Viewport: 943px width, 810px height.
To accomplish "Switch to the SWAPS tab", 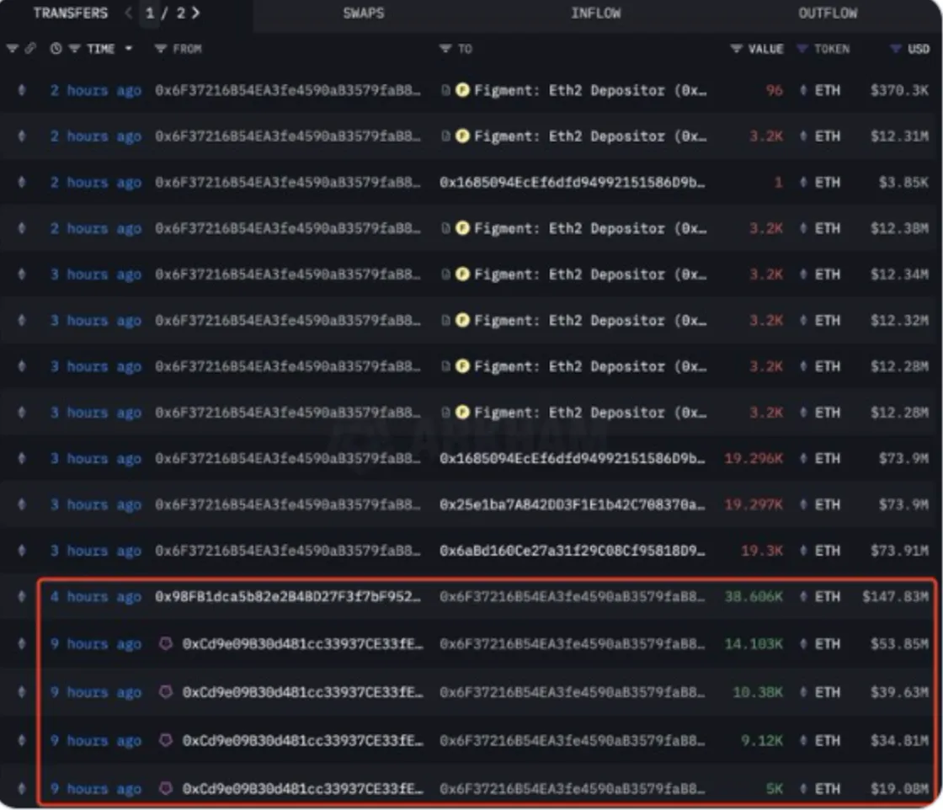I will (364, 13).
